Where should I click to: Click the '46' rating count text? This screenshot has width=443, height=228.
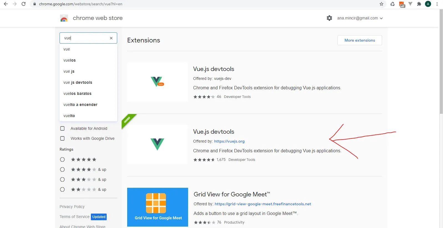(219, 97)
